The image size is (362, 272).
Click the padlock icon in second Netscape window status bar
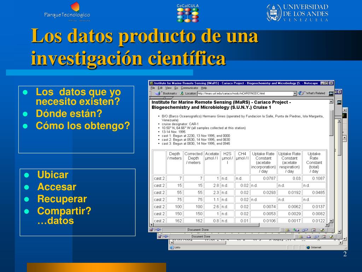160,237
